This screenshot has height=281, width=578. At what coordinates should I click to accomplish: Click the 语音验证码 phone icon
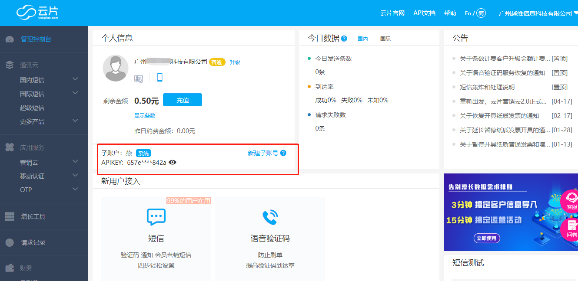coord(270,217)
